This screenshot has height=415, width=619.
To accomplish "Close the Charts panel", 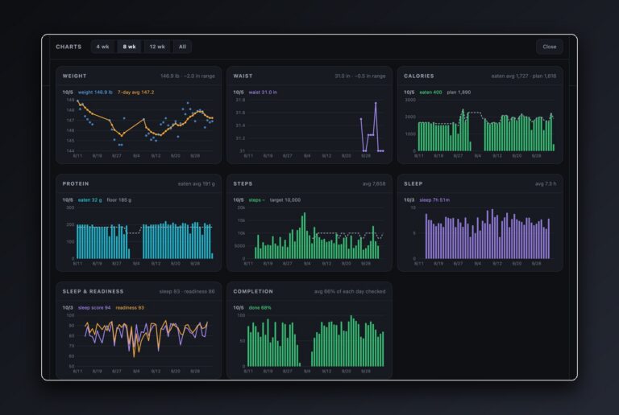I will tap(550, 47).
